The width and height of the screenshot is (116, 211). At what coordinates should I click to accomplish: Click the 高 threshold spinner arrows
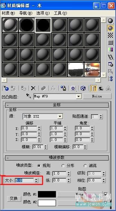point(68,174)
